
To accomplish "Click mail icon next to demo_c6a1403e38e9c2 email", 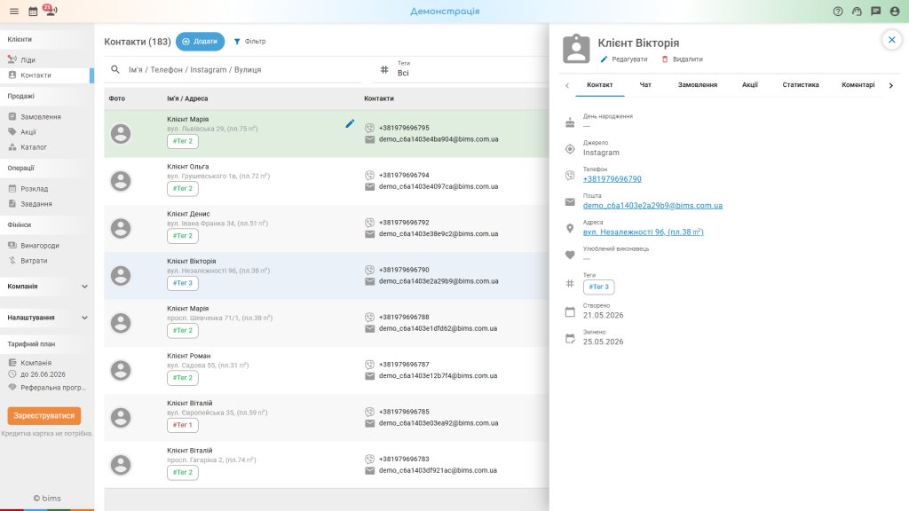I will click(370, 234).
